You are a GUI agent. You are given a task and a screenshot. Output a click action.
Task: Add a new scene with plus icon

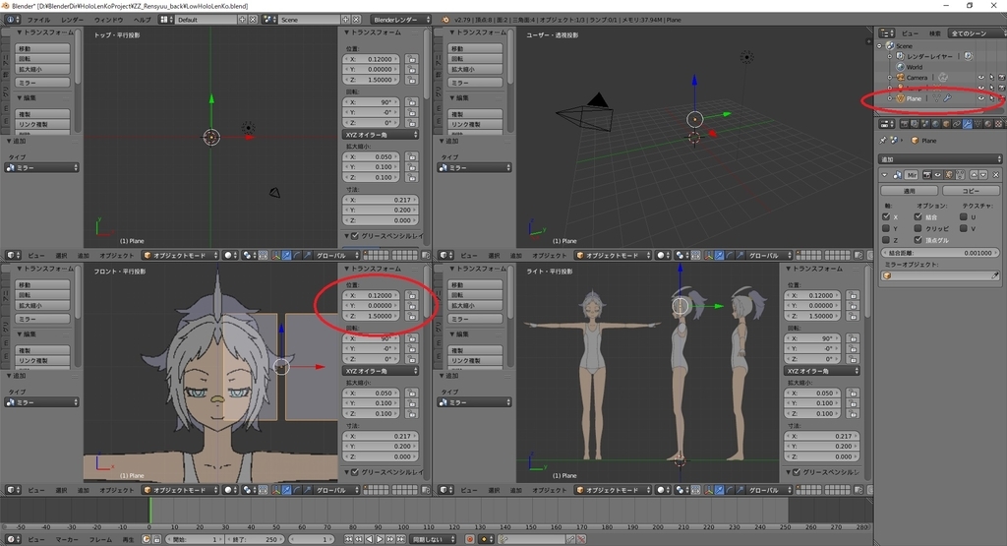[345, 20]
